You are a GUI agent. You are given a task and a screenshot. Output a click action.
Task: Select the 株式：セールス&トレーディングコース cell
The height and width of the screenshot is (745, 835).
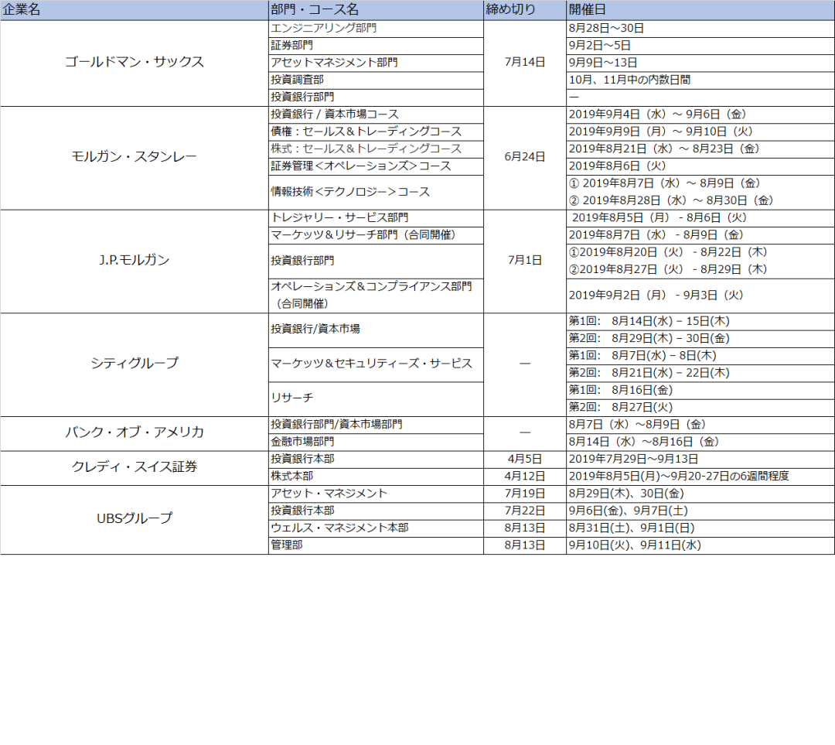coord(376,149)
